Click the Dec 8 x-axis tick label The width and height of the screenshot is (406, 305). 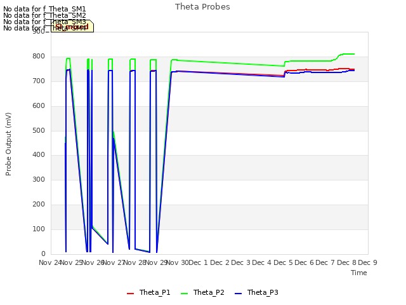coord(346,262)
